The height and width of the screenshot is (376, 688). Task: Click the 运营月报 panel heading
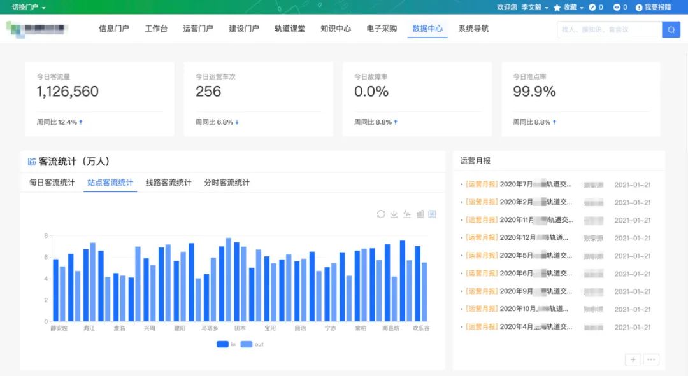(475, 161)
